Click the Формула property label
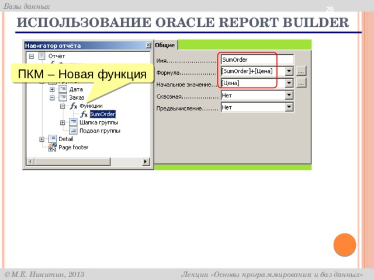Image resolution: width=374 pixels, height=280 pixels. [168, 72]
